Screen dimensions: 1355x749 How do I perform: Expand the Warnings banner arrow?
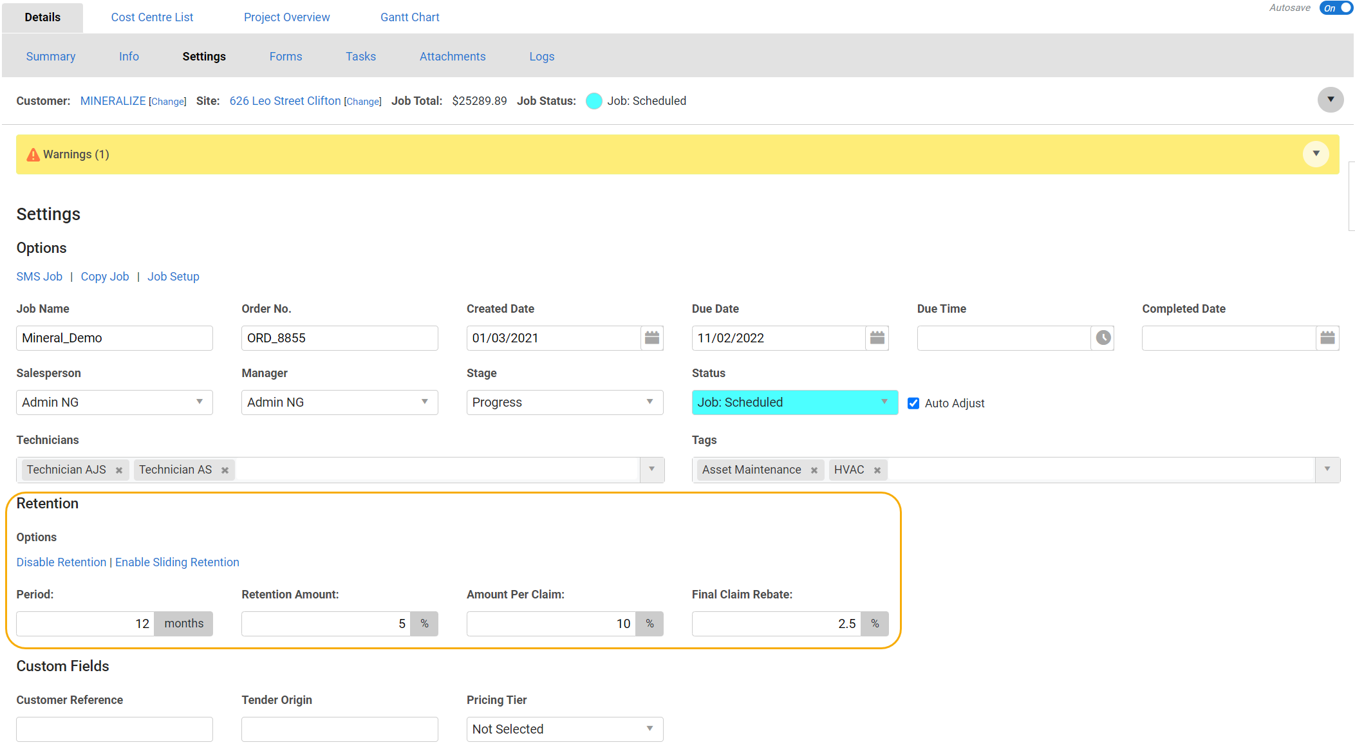coord(1316,154)
